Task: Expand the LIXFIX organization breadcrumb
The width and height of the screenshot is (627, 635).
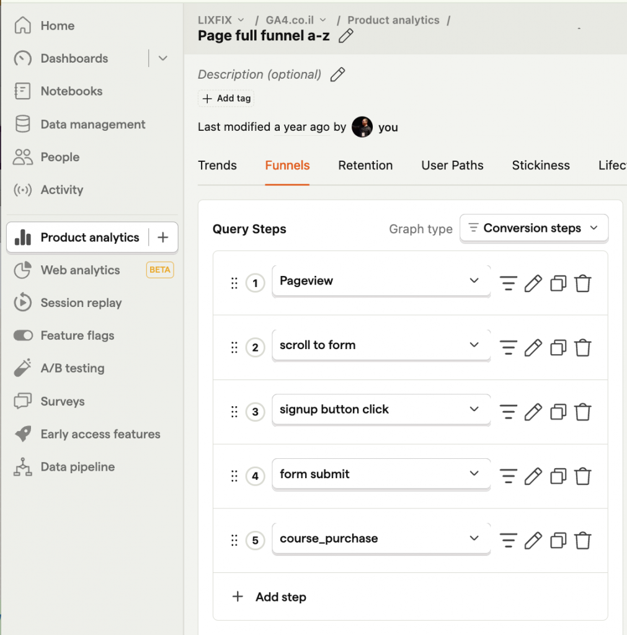Action: 221,20
